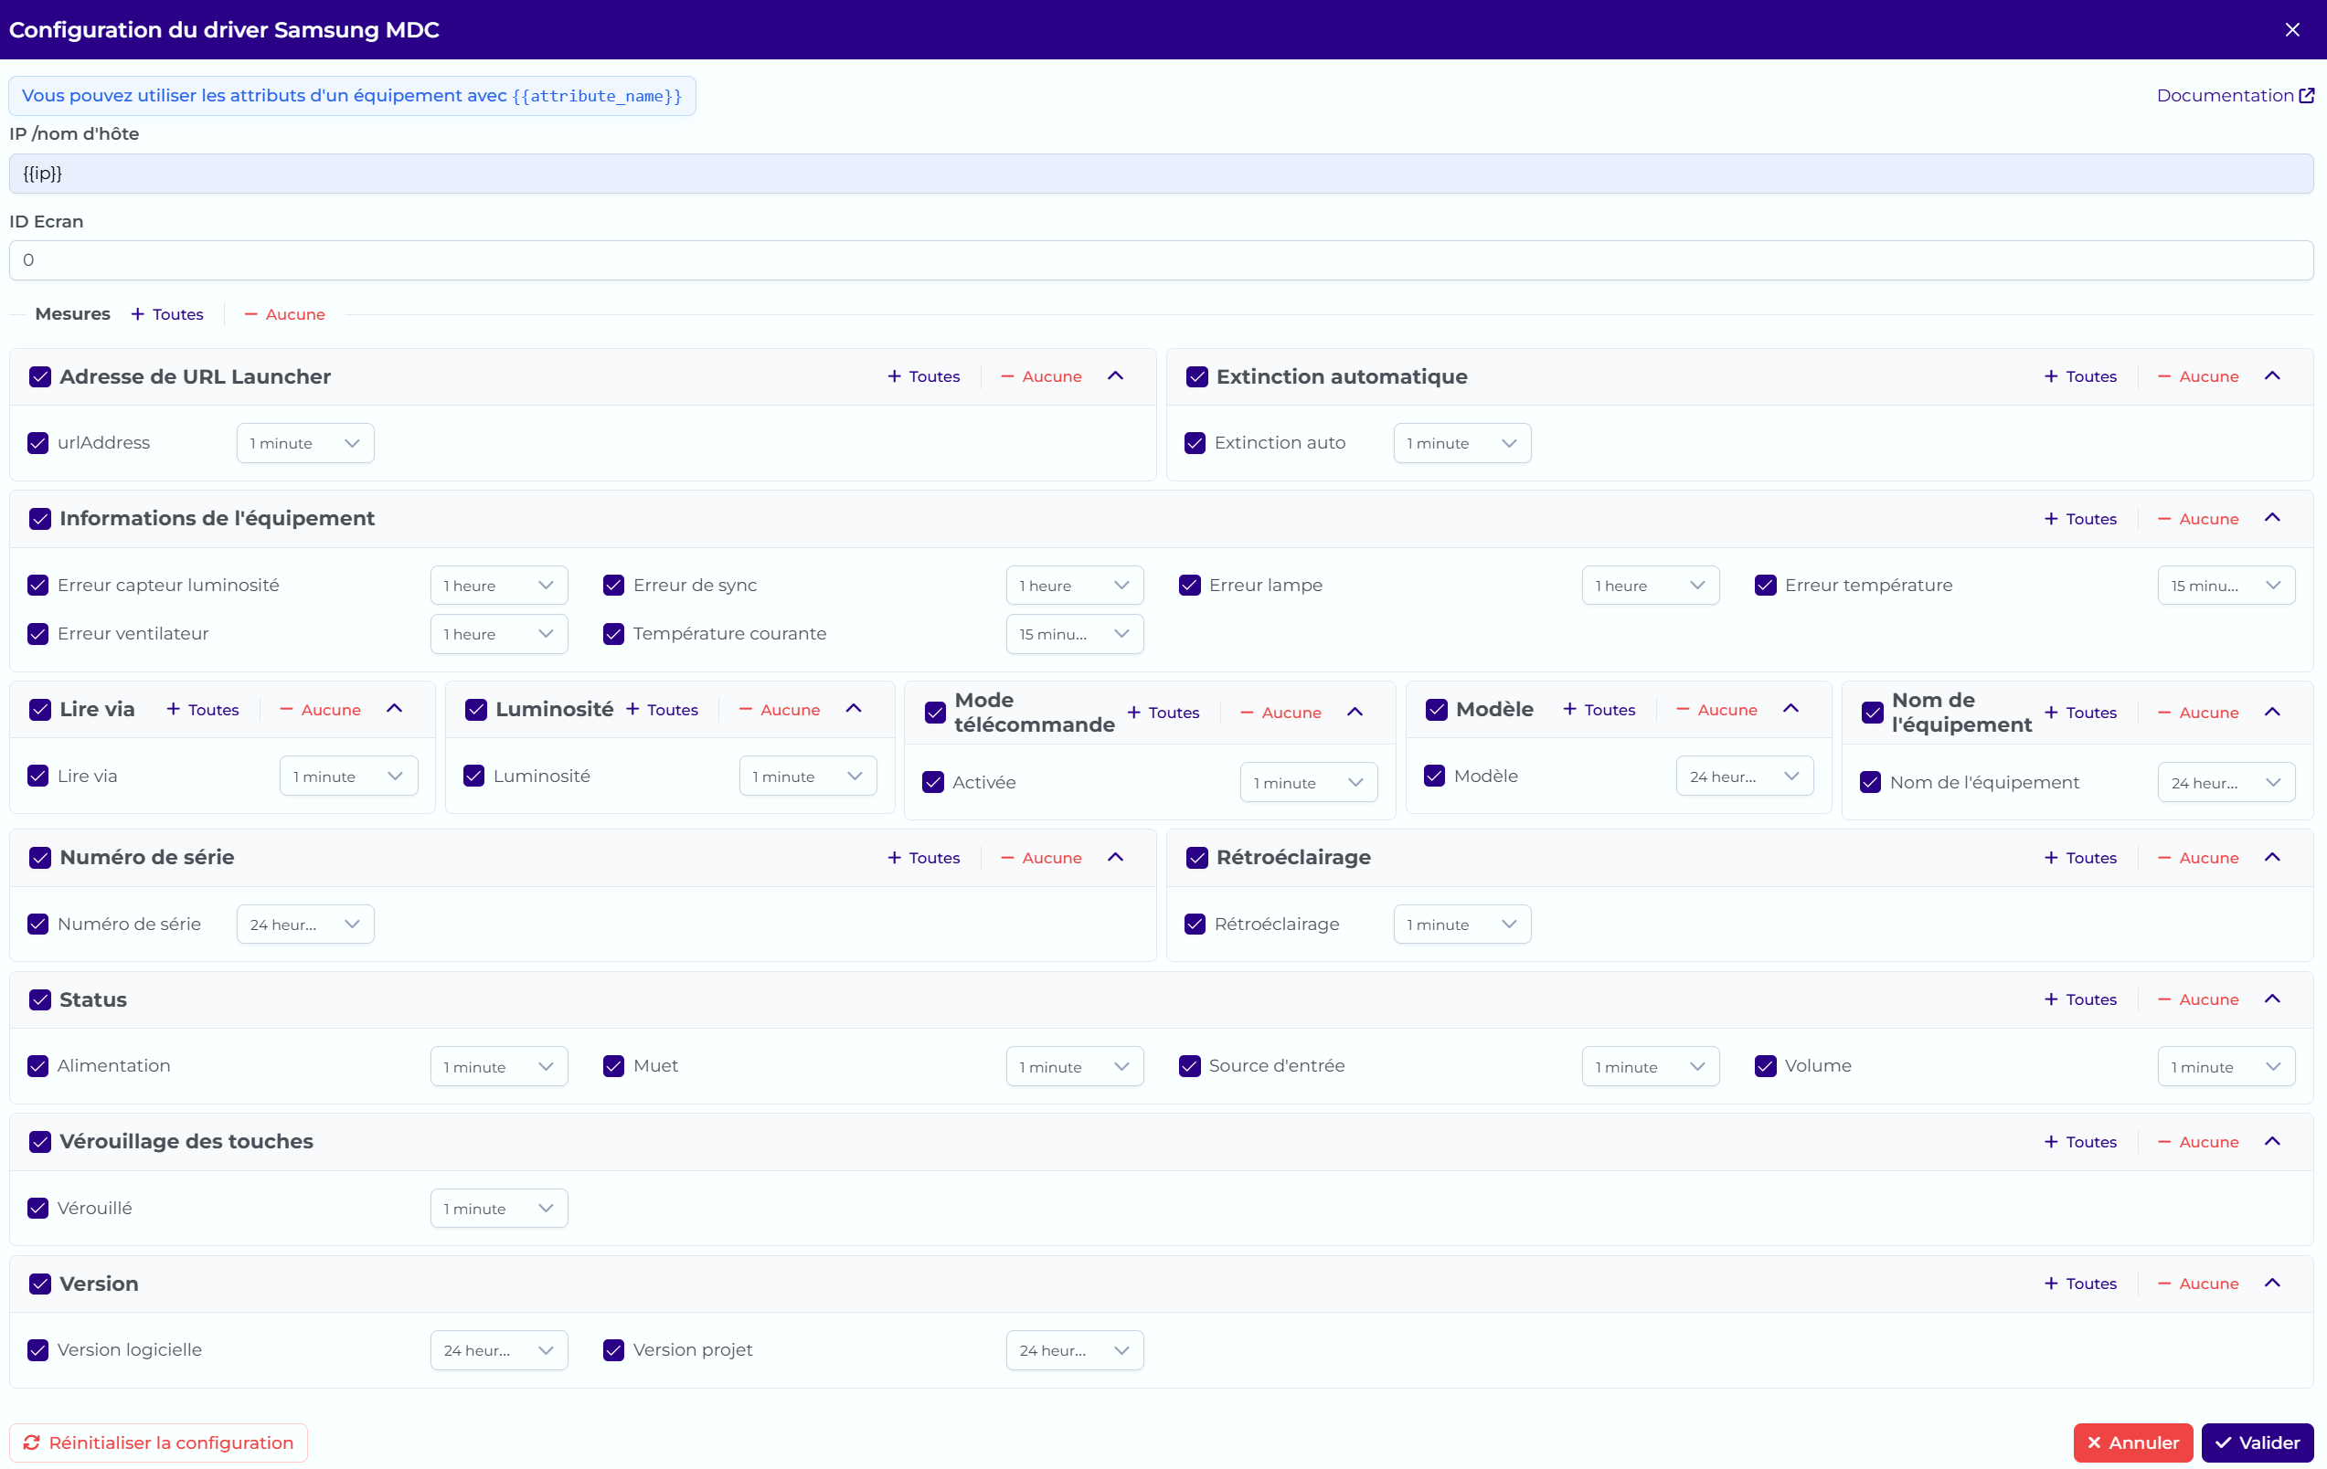The height and width of the screenshot is (1469, 2327).
Task: Disable the Muet measure checkbox
Action: 613,1065
